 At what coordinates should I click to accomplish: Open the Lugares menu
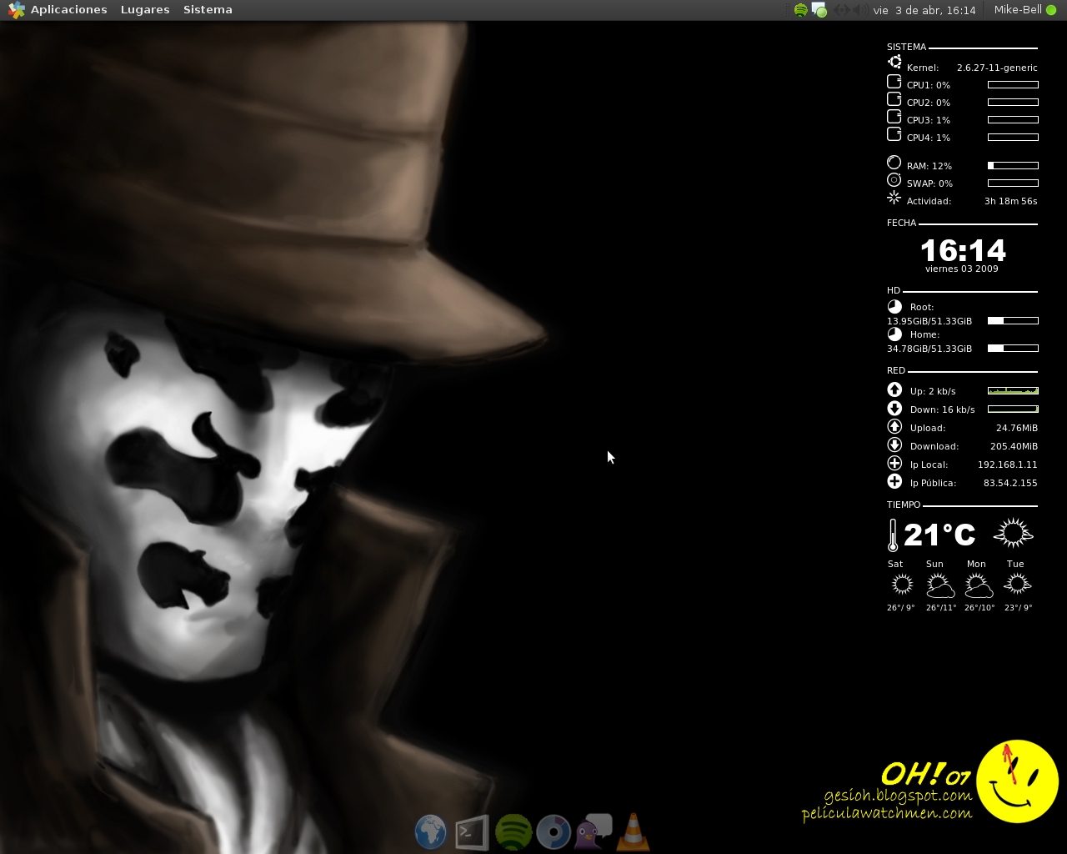point(145,10)
